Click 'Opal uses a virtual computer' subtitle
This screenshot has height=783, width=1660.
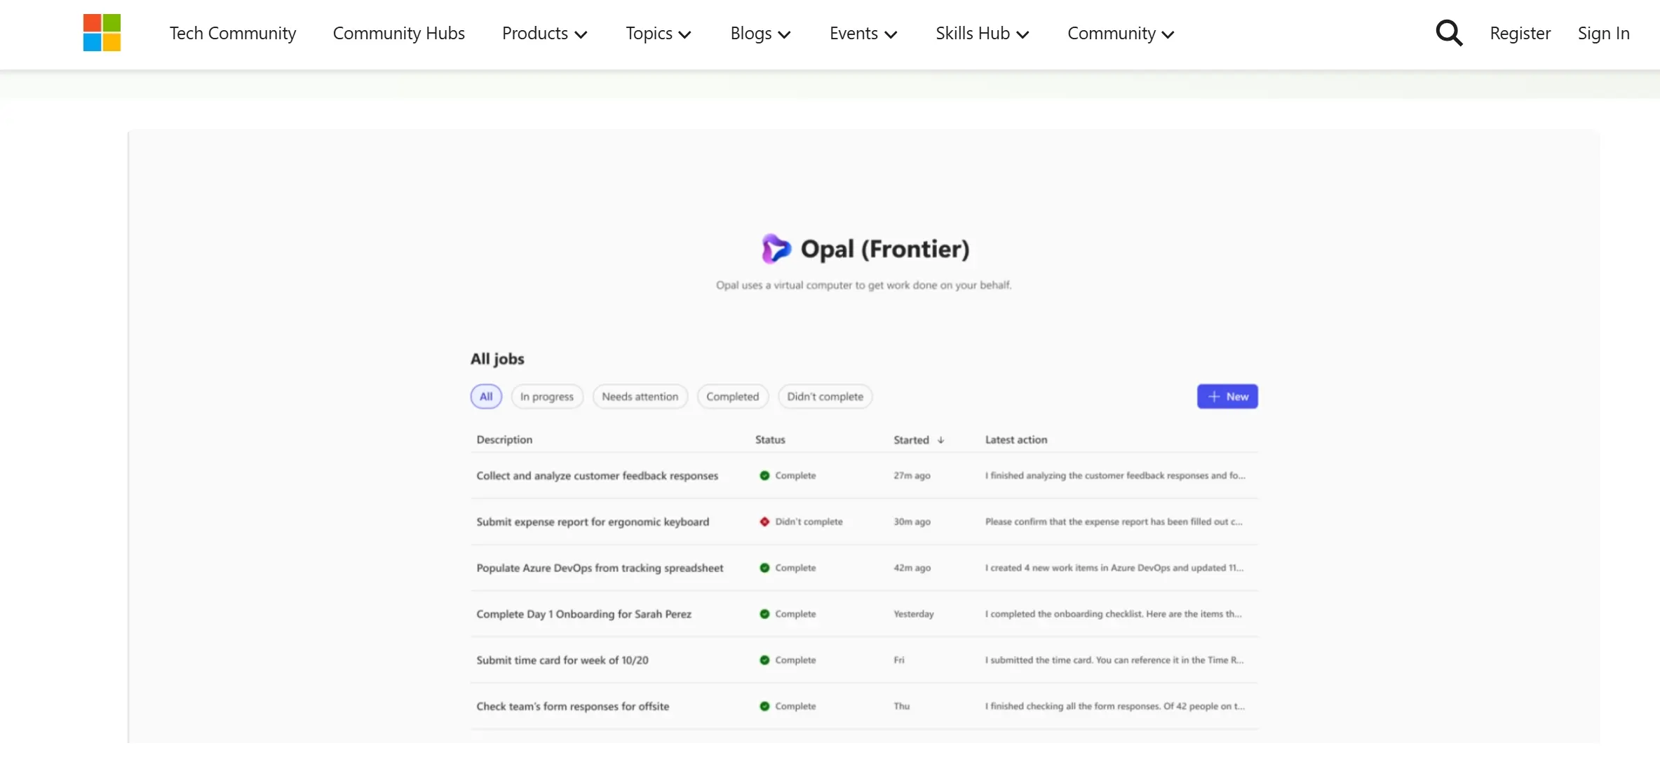863,285
